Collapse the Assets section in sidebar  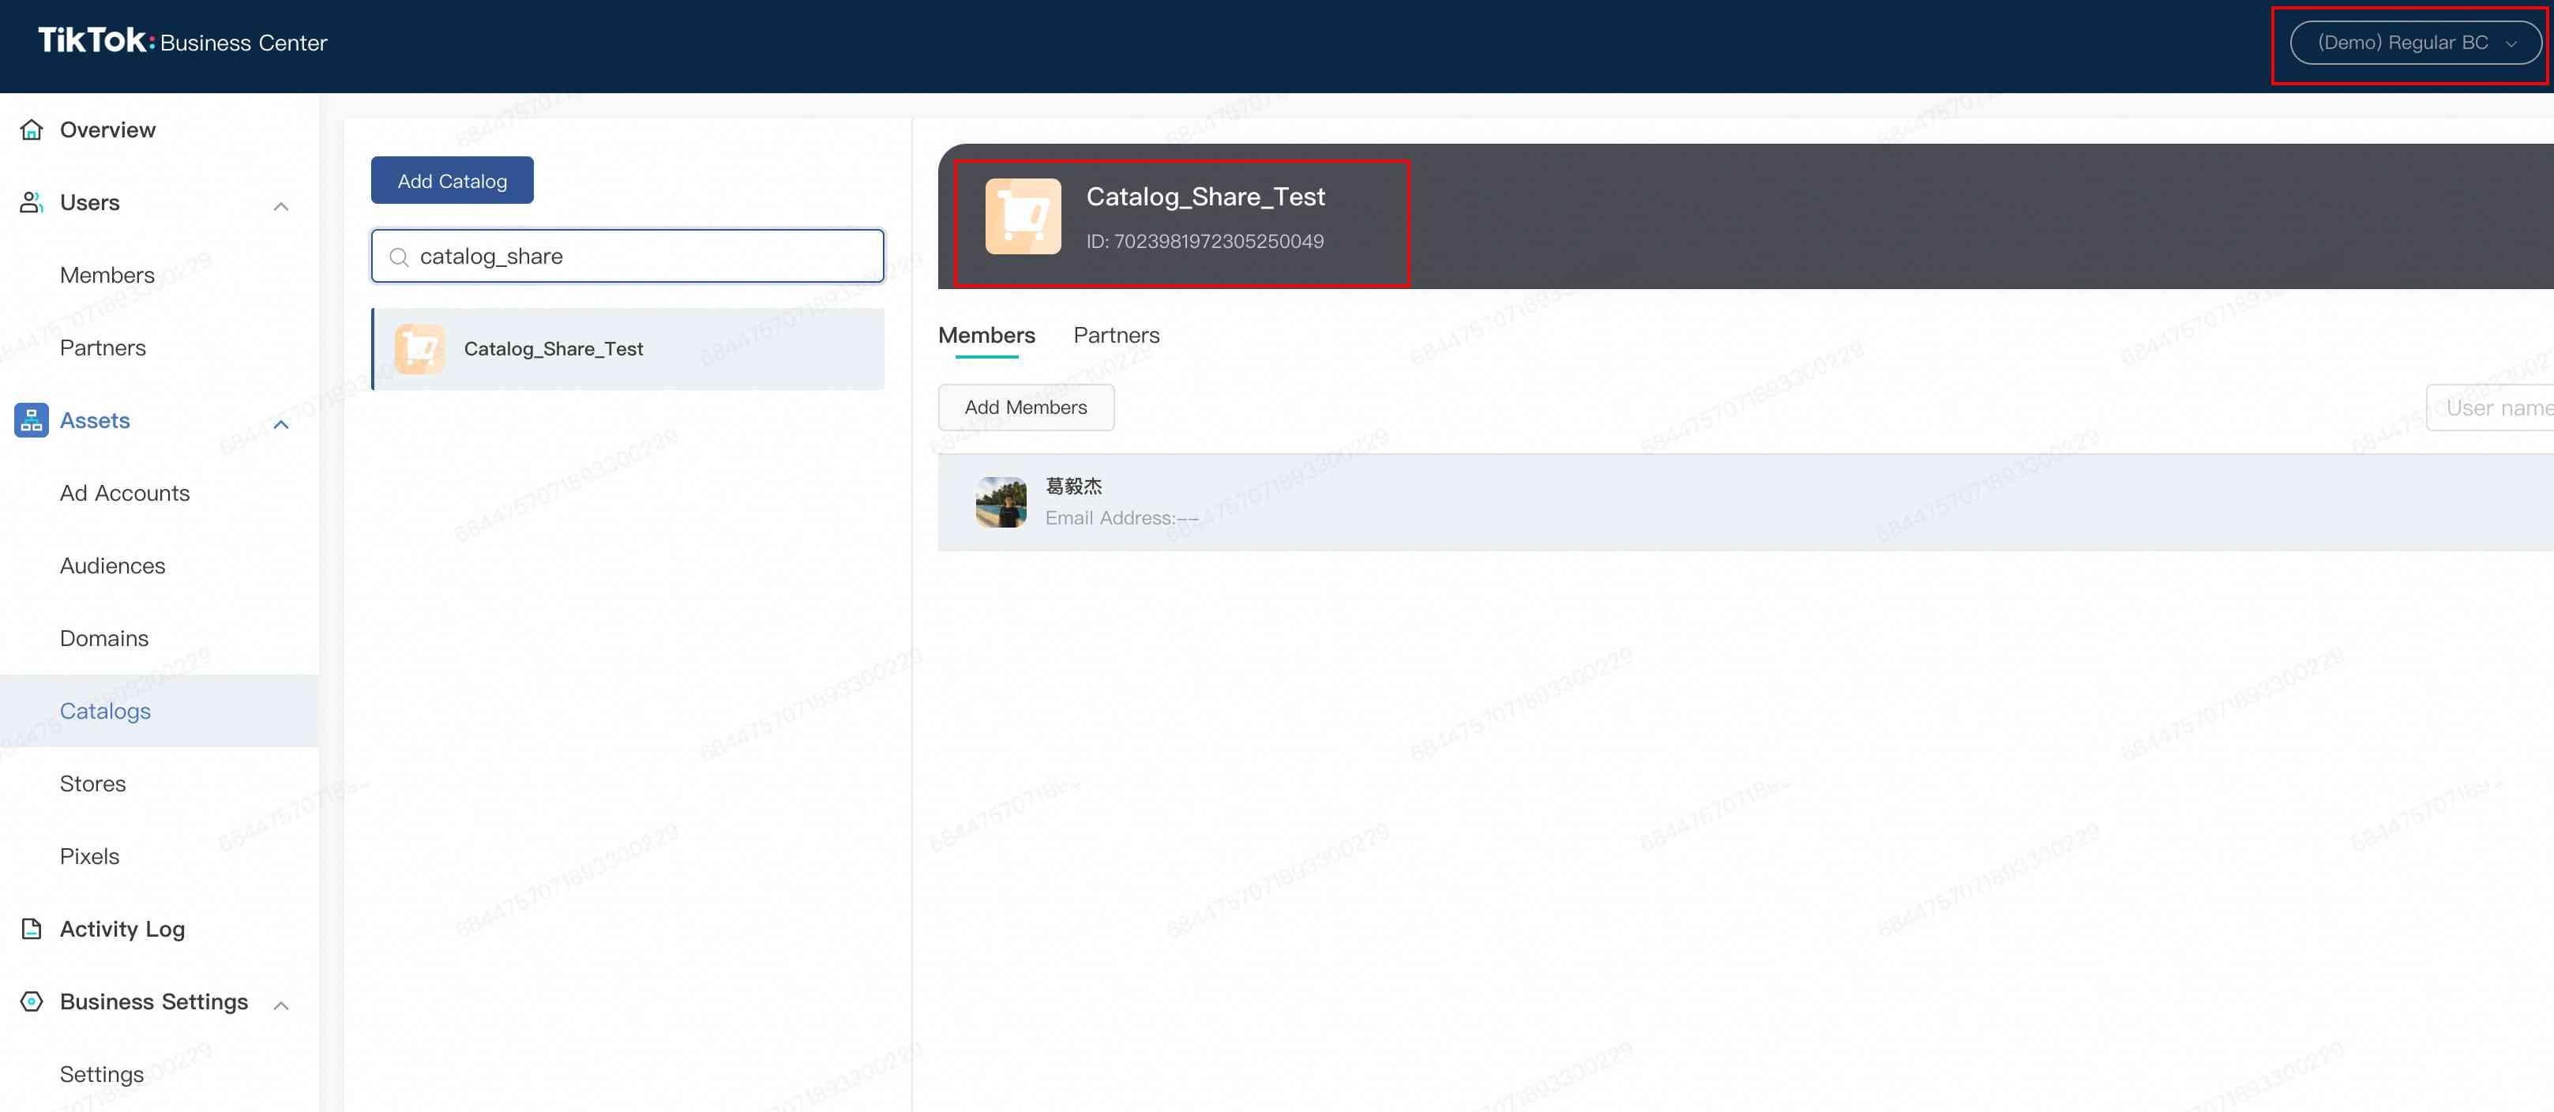pos(282,424)
